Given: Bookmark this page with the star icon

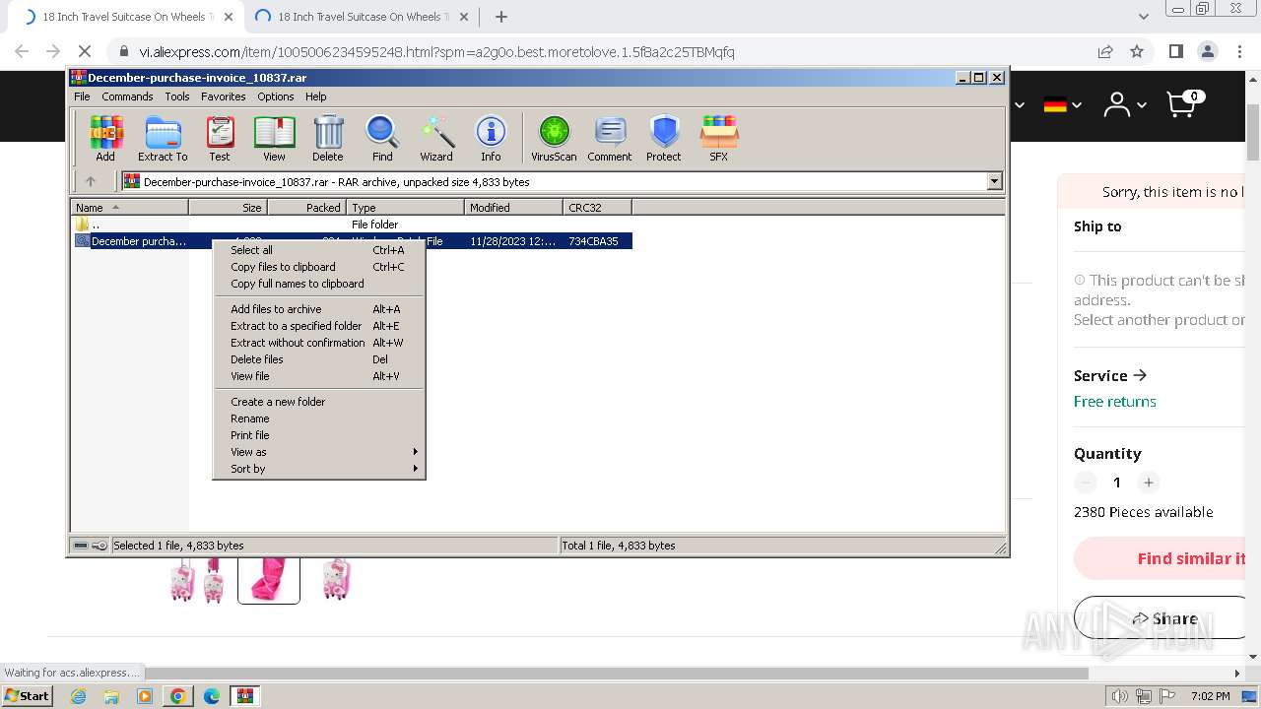Looking at the screenshot, I should [x=1137, y=52].
